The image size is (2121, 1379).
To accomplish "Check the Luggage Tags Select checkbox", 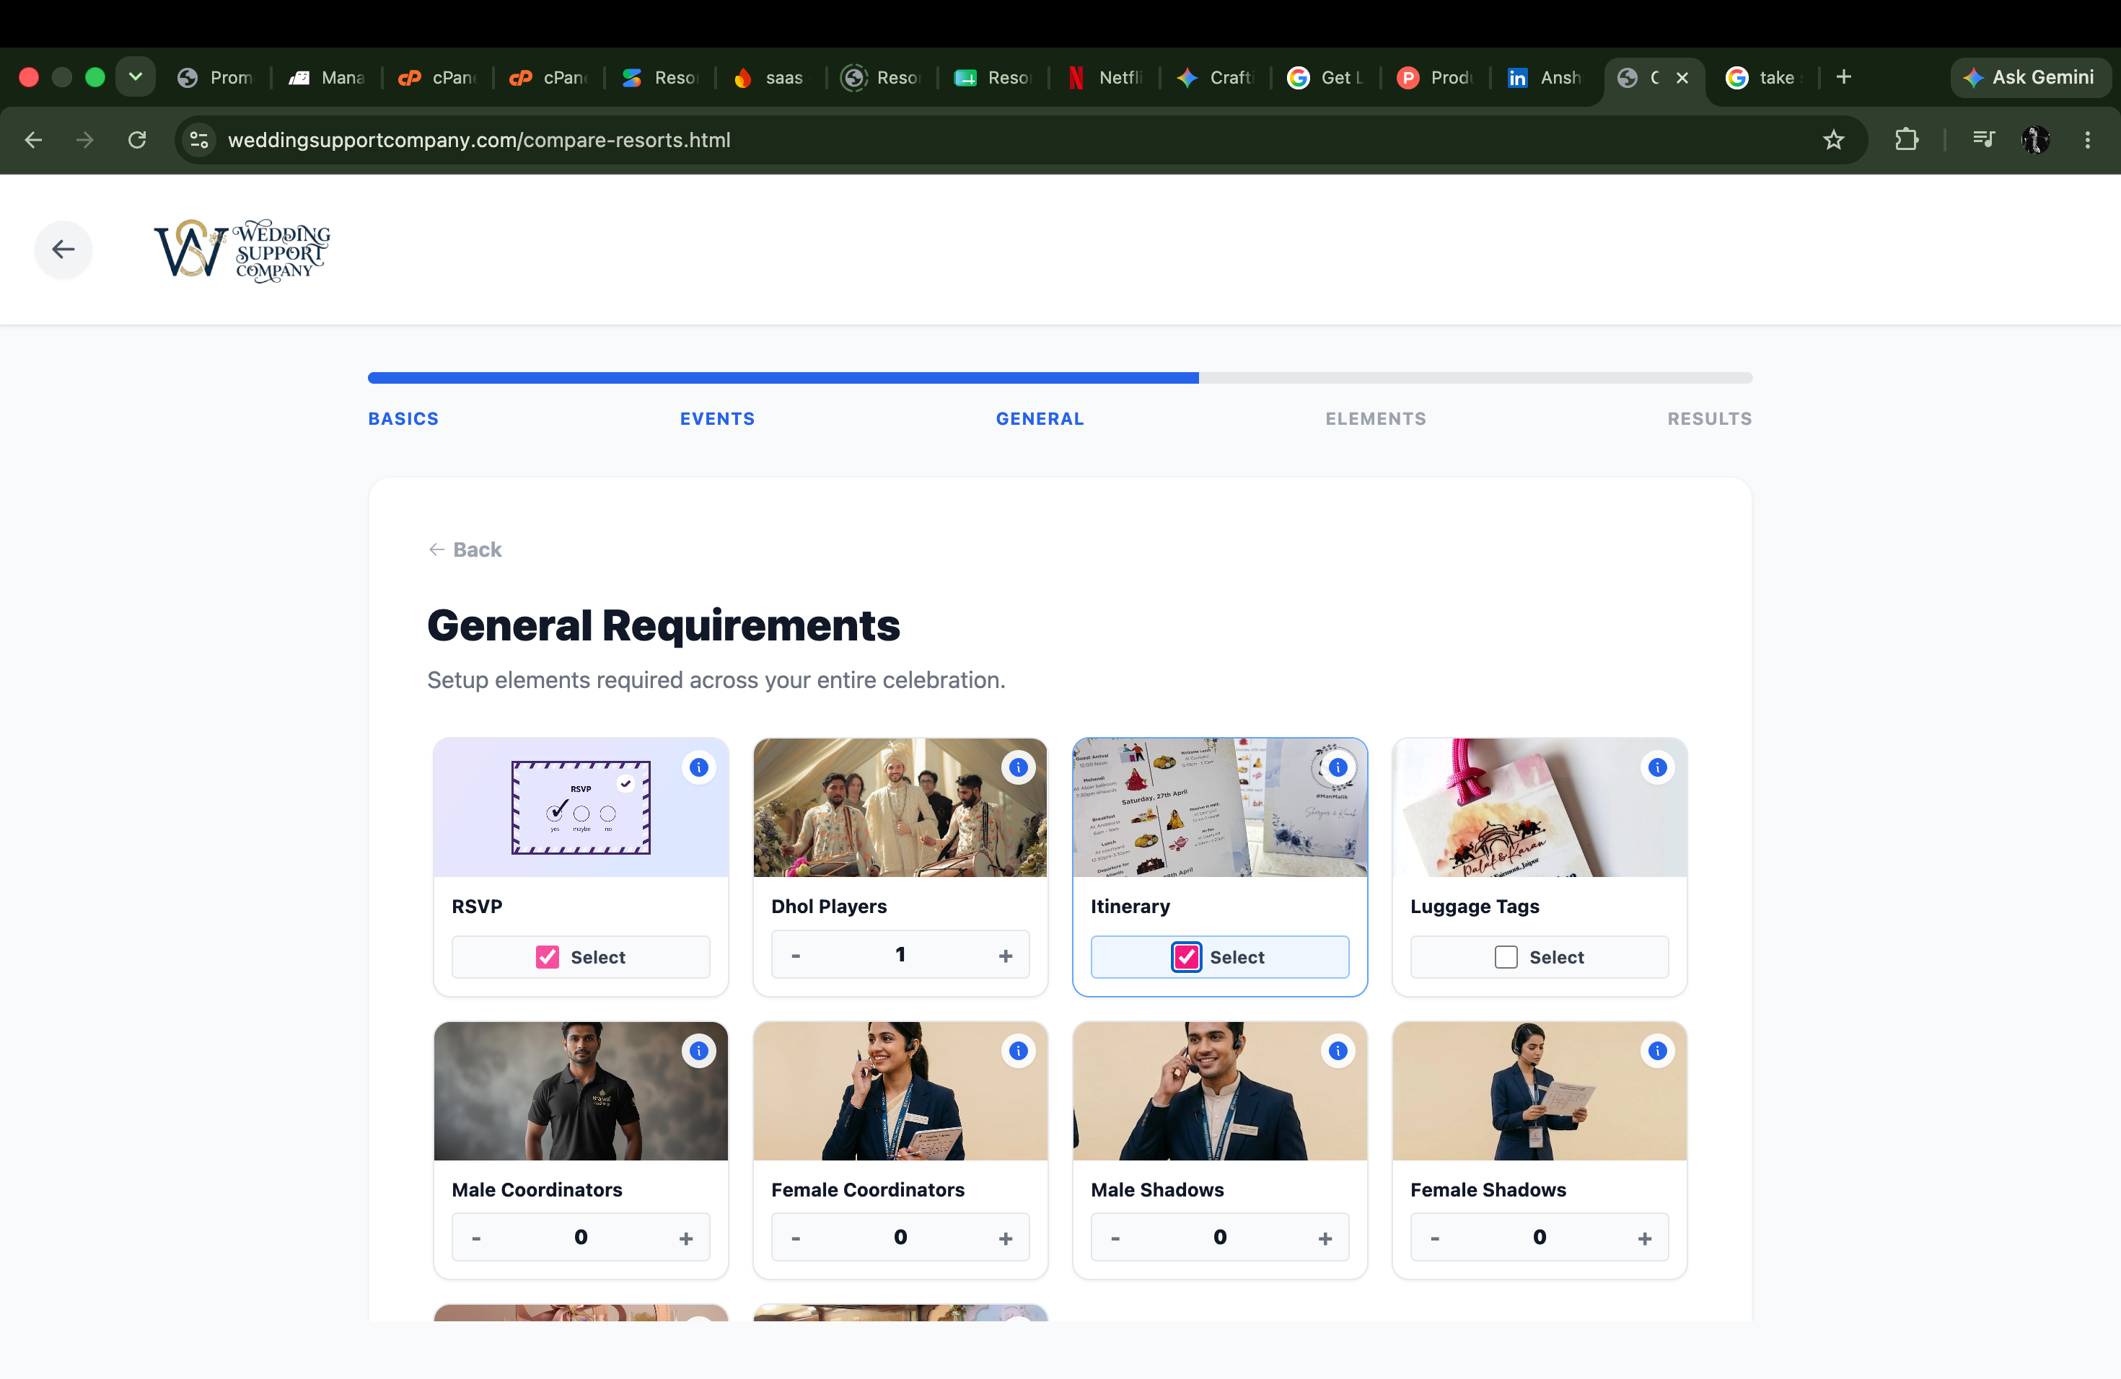I will click(1505, 957).
